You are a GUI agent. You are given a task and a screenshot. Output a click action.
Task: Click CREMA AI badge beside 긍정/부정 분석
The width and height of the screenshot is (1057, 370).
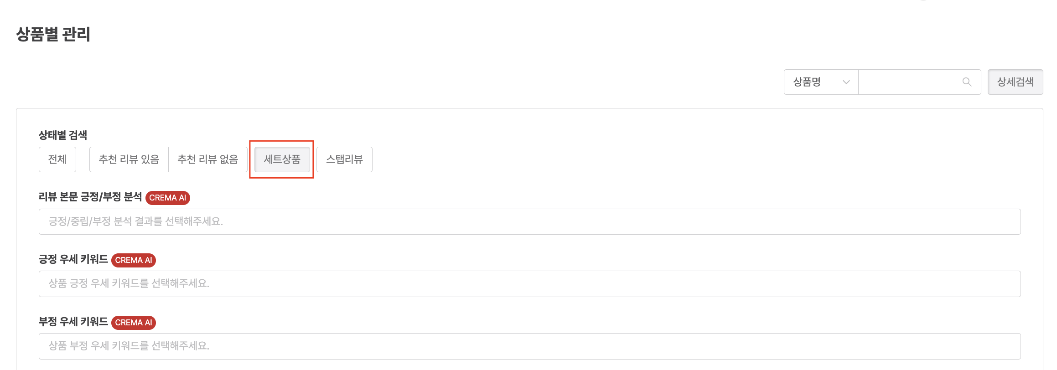(x=168, y=198)
